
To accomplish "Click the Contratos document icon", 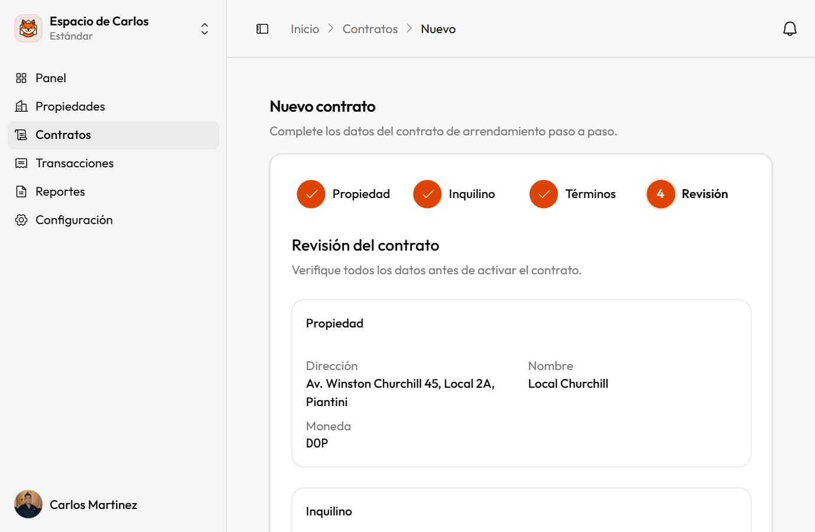I will [x=21, y=135].
